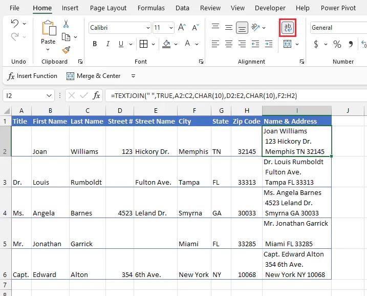Image resolution: width=367 pixels, height=296 pixels.
Task: Open the Power Pivot tab
Action: [338, 8]
